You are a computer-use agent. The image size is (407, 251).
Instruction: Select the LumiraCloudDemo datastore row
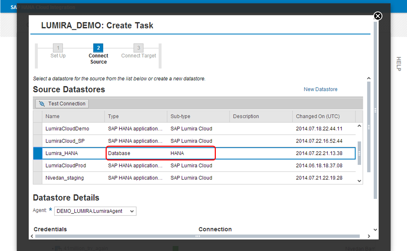tap(67, 128)
